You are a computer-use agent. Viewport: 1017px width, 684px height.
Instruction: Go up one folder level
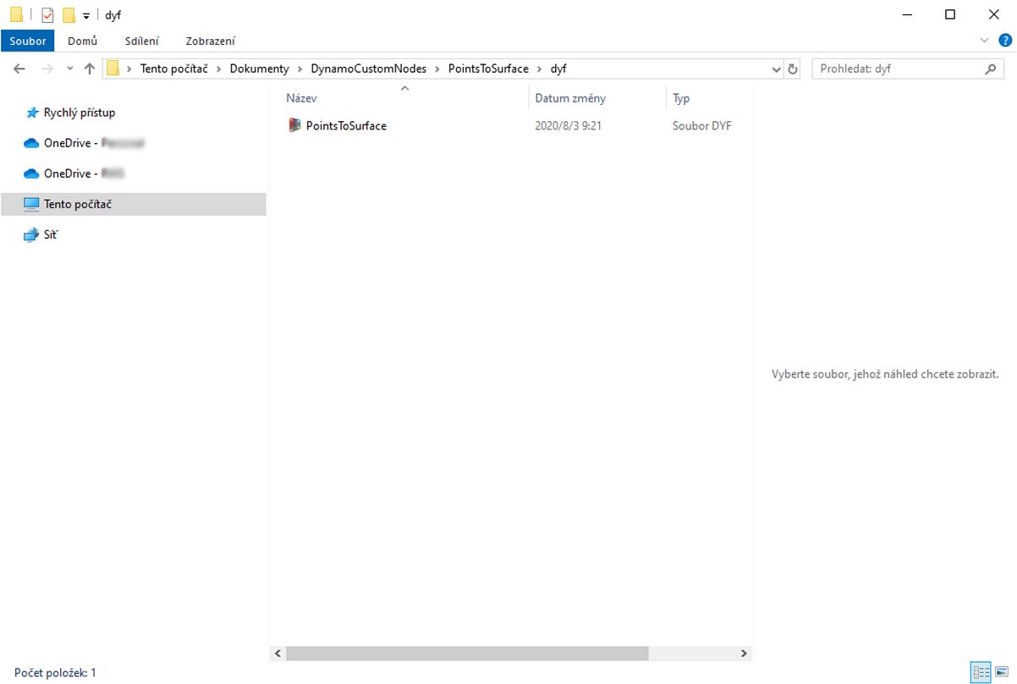[x=89, y=69]
